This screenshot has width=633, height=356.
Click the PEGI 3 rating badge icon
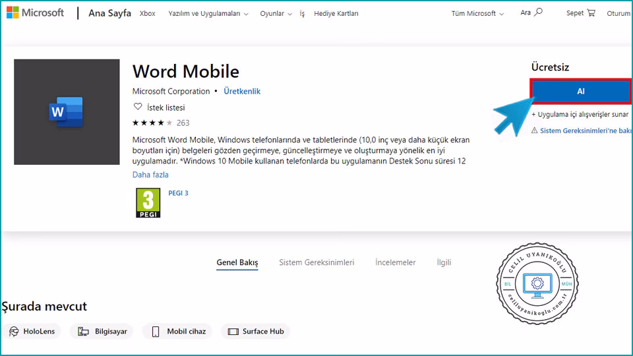coord(148,203)
